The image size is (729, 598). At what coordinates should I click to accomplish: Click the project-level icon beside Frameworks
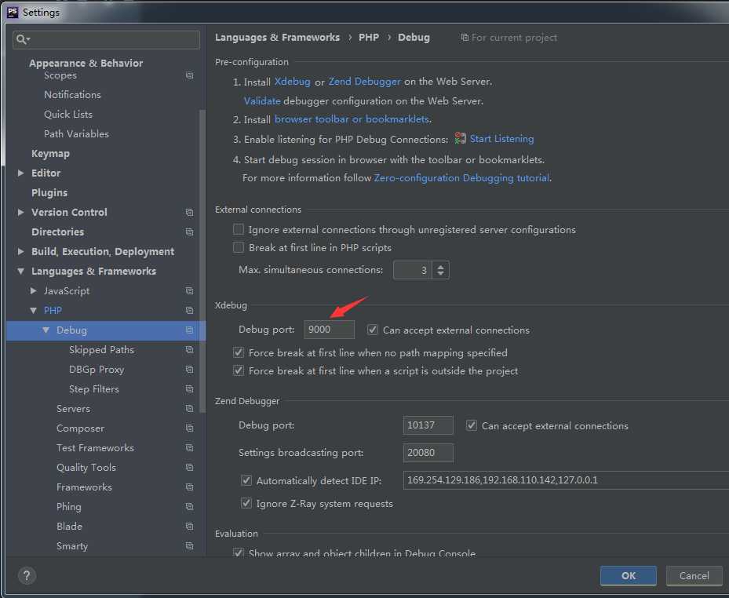pyautogui.click(x=189, y=487)
